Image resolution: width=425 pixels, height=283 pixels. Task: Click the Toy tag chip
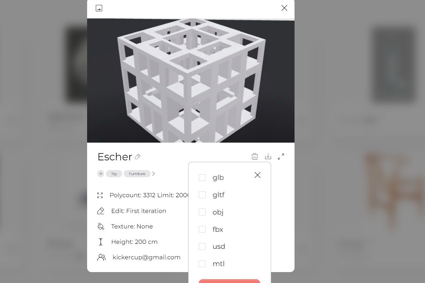(x=114, y=174)
